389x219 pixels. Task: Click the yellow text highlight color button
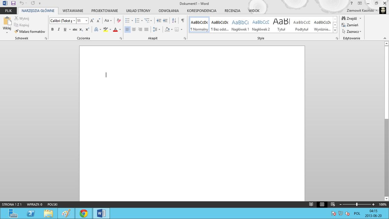105,30
